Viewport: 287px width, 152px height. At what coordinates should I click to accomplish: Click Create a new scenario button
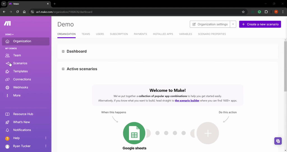pyautogui.click(x=260, y=24)
